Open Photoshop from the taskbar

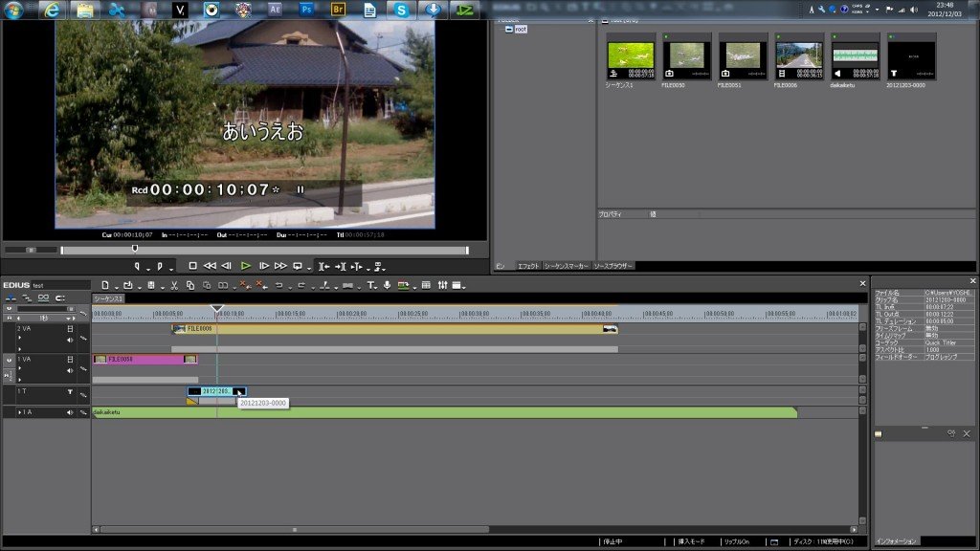point(306,10)
